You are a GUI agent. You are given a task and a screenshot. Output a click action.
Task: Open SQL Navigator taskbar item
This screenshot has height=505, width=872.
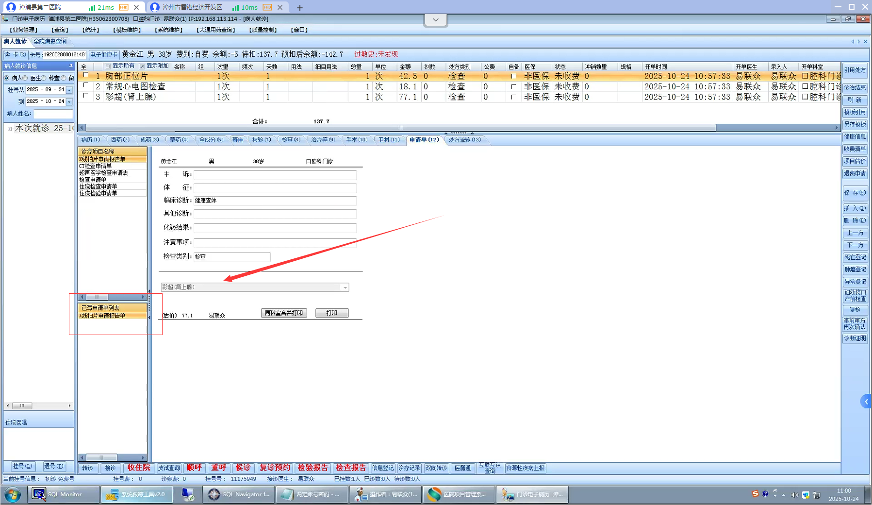(x=239, y=494)
